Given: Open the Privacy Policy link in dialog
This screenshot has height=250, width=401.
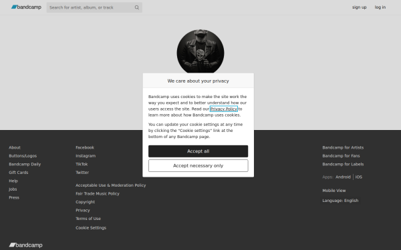Looking at the screenshot, I should tap(223, 109).
